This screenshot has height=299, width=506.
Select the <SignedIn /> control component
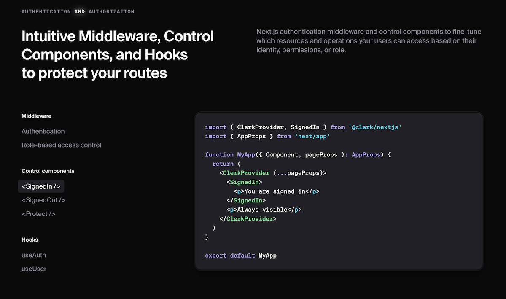[x=41, y=186]
